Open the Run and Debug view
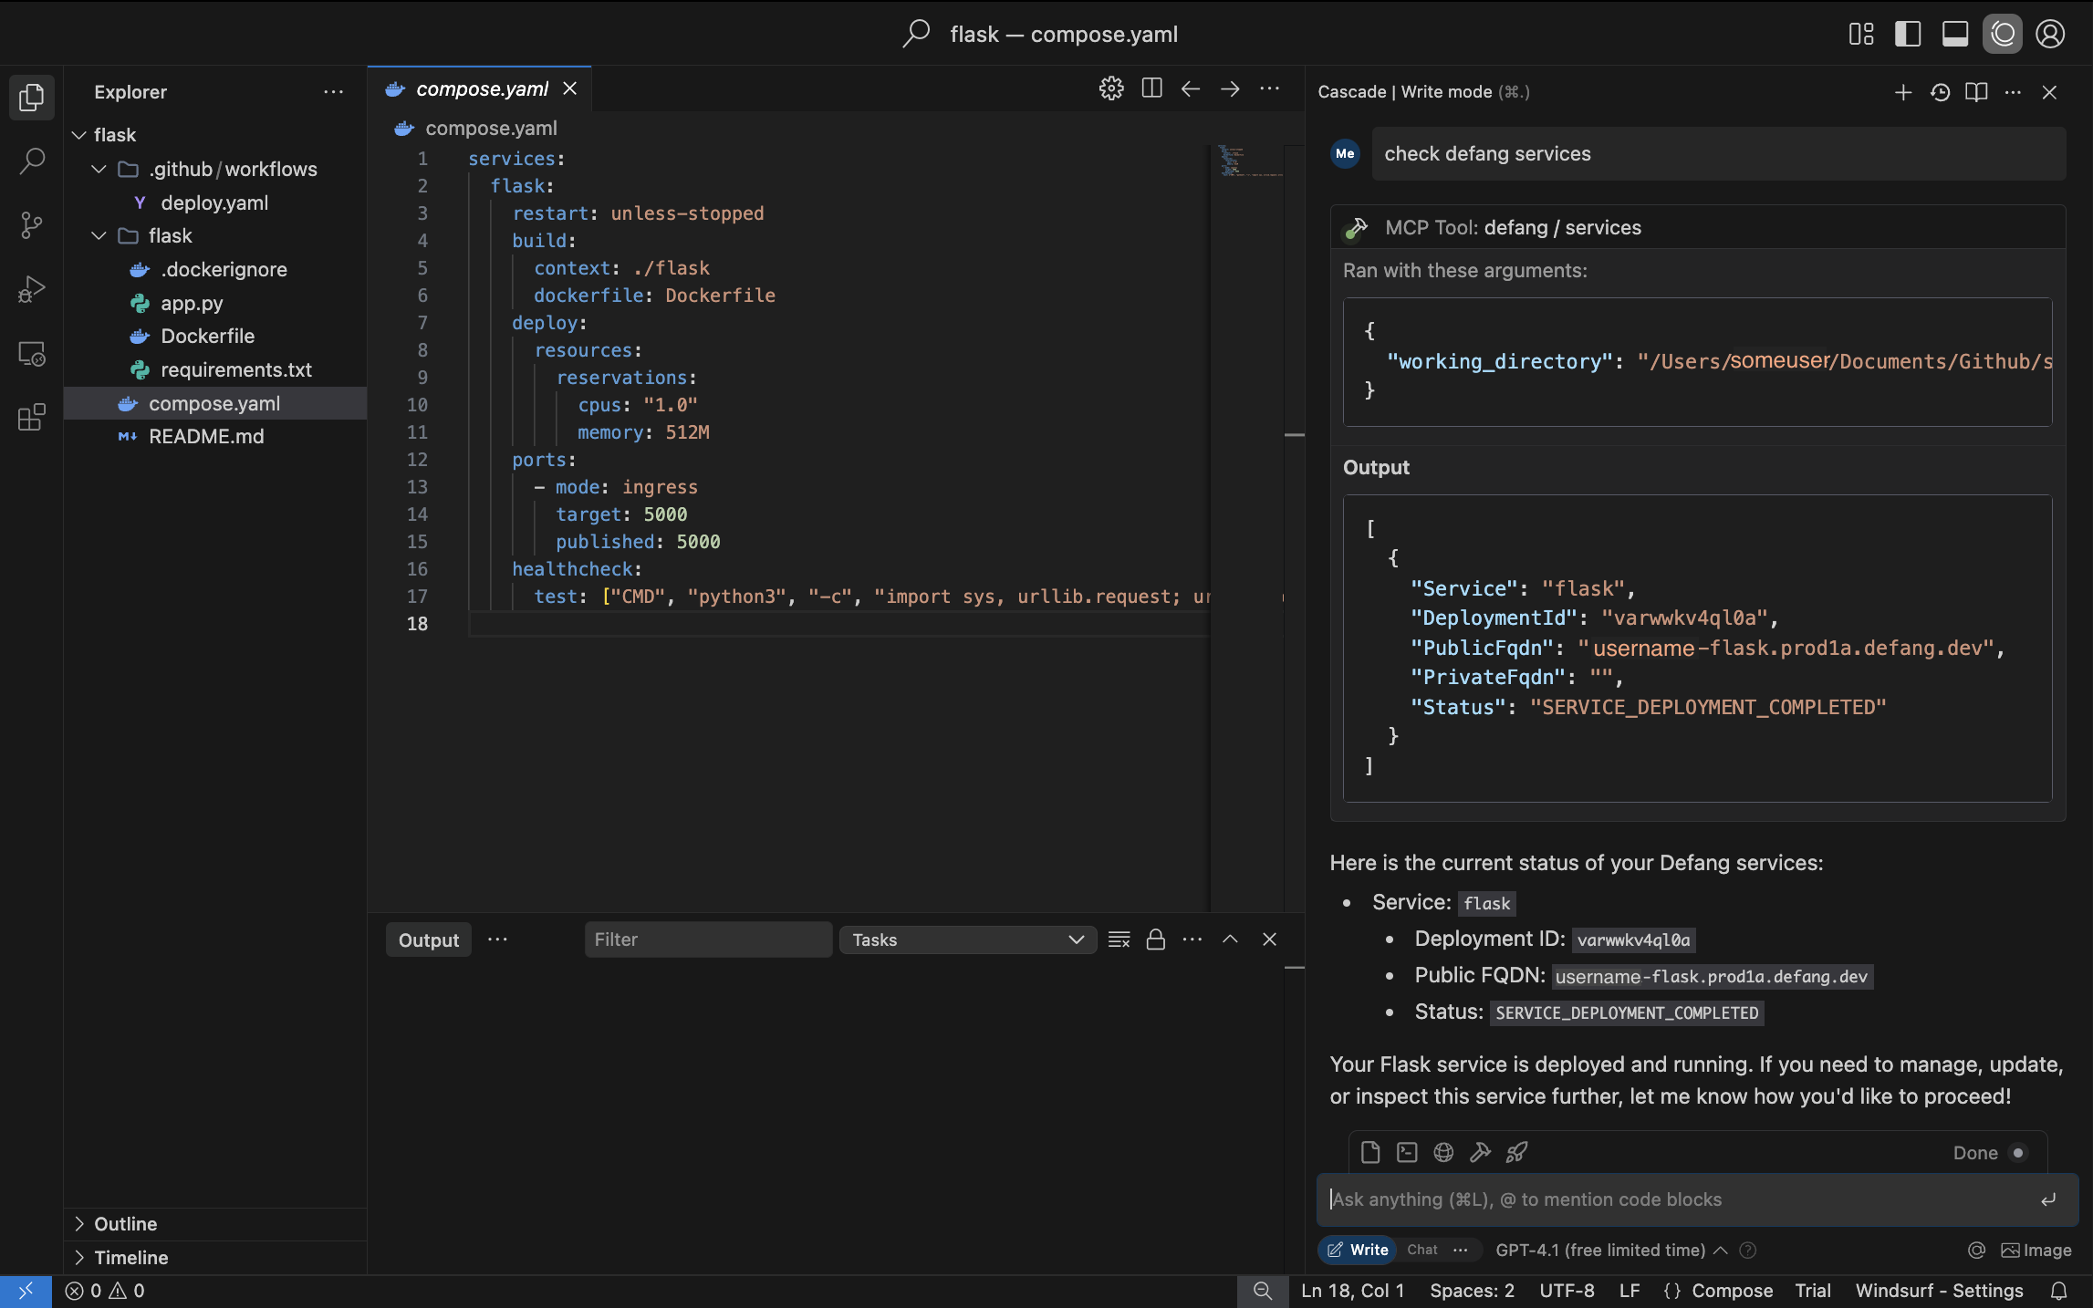This screenshot has height=1308, width=2093. tap(31, 289)
